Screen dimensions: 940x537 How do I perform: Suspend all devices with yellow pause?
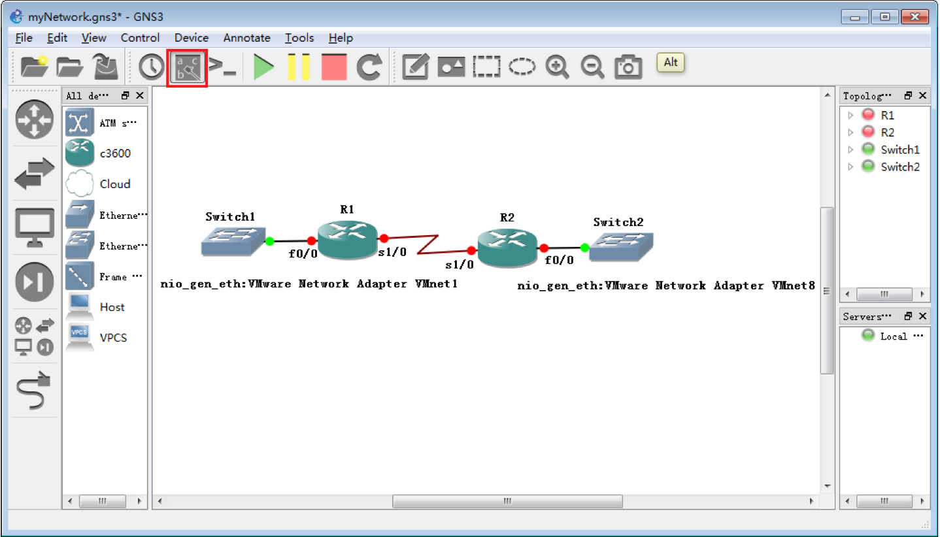[x=299, y=67]
